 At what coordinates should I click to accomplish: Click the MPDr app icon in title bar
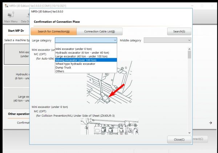coord(7,6)
